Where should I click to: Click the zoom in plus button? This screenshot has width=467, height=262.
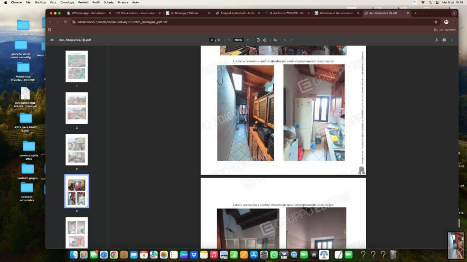248,40
